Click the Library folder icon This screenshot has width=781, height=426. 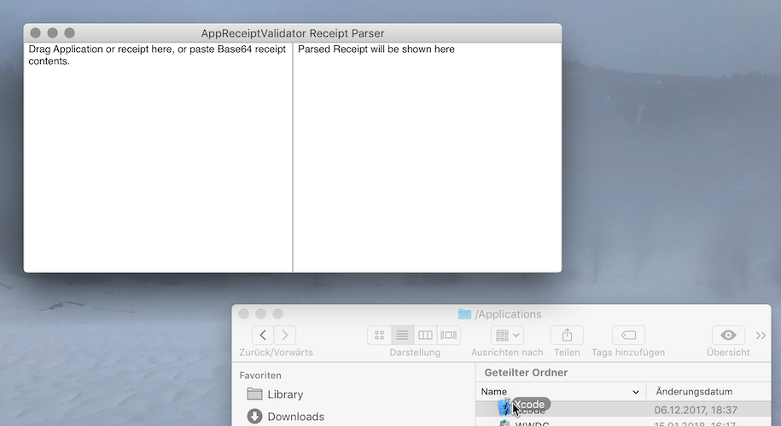coord(254,394)
